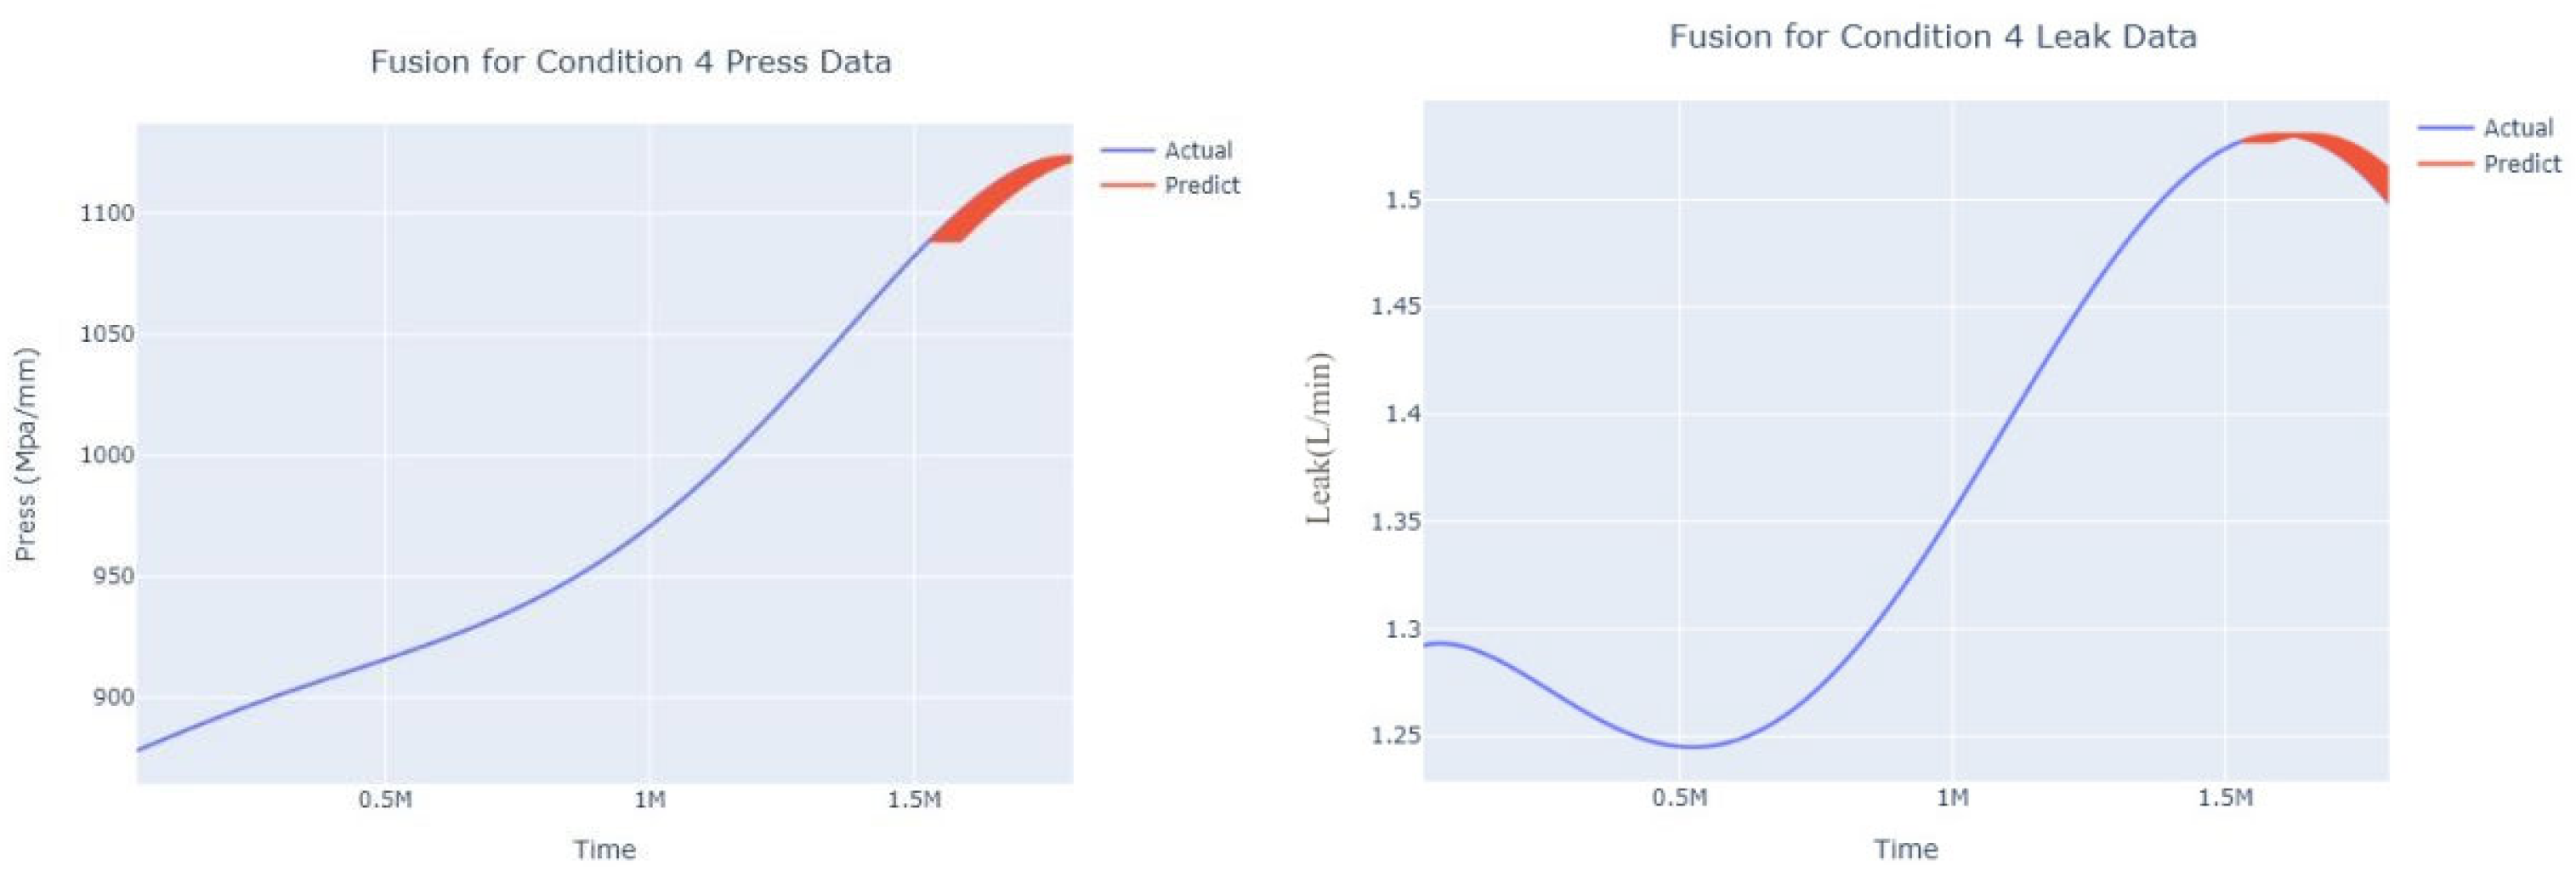Click the 1.4 tick on Leak y-axis

(x=1402, y=413)
